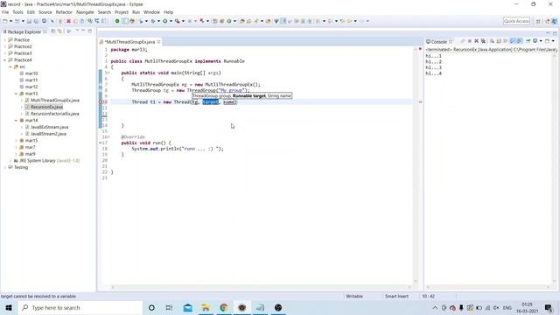The image size is (560, 315).
Task: Open the Source menu
Action: [45, 12]
